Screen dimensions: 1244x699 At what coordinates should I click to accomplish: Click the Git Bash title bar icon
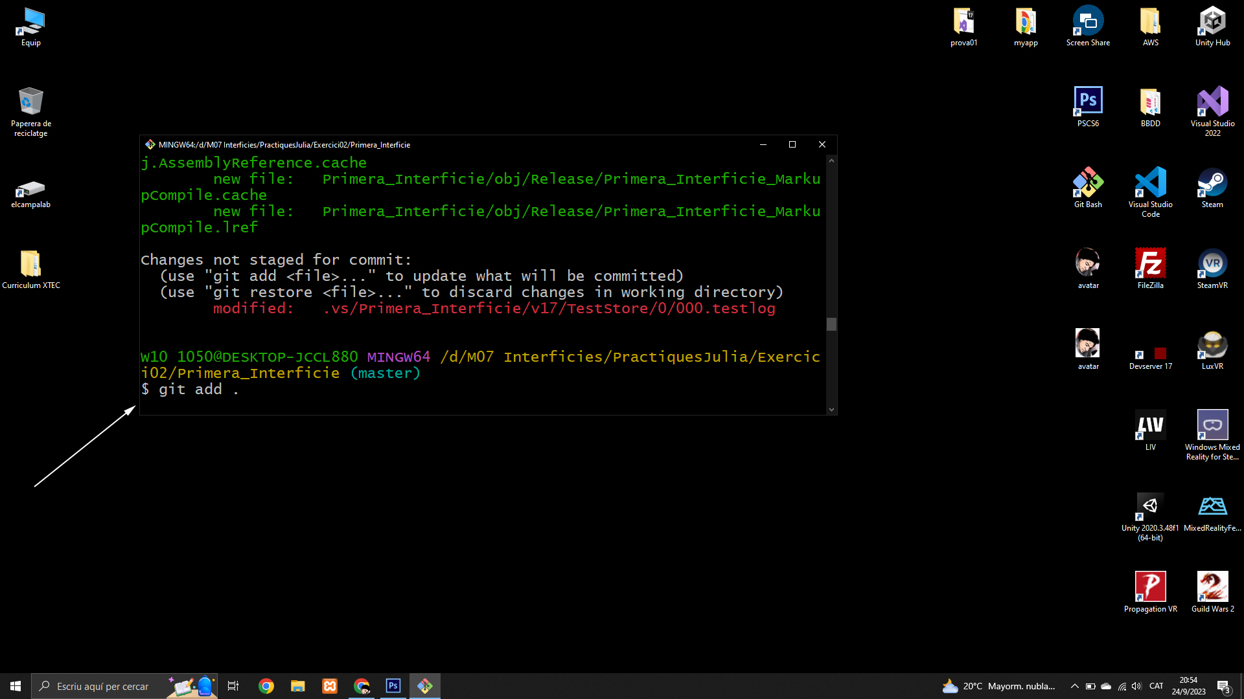click(150, 144)
